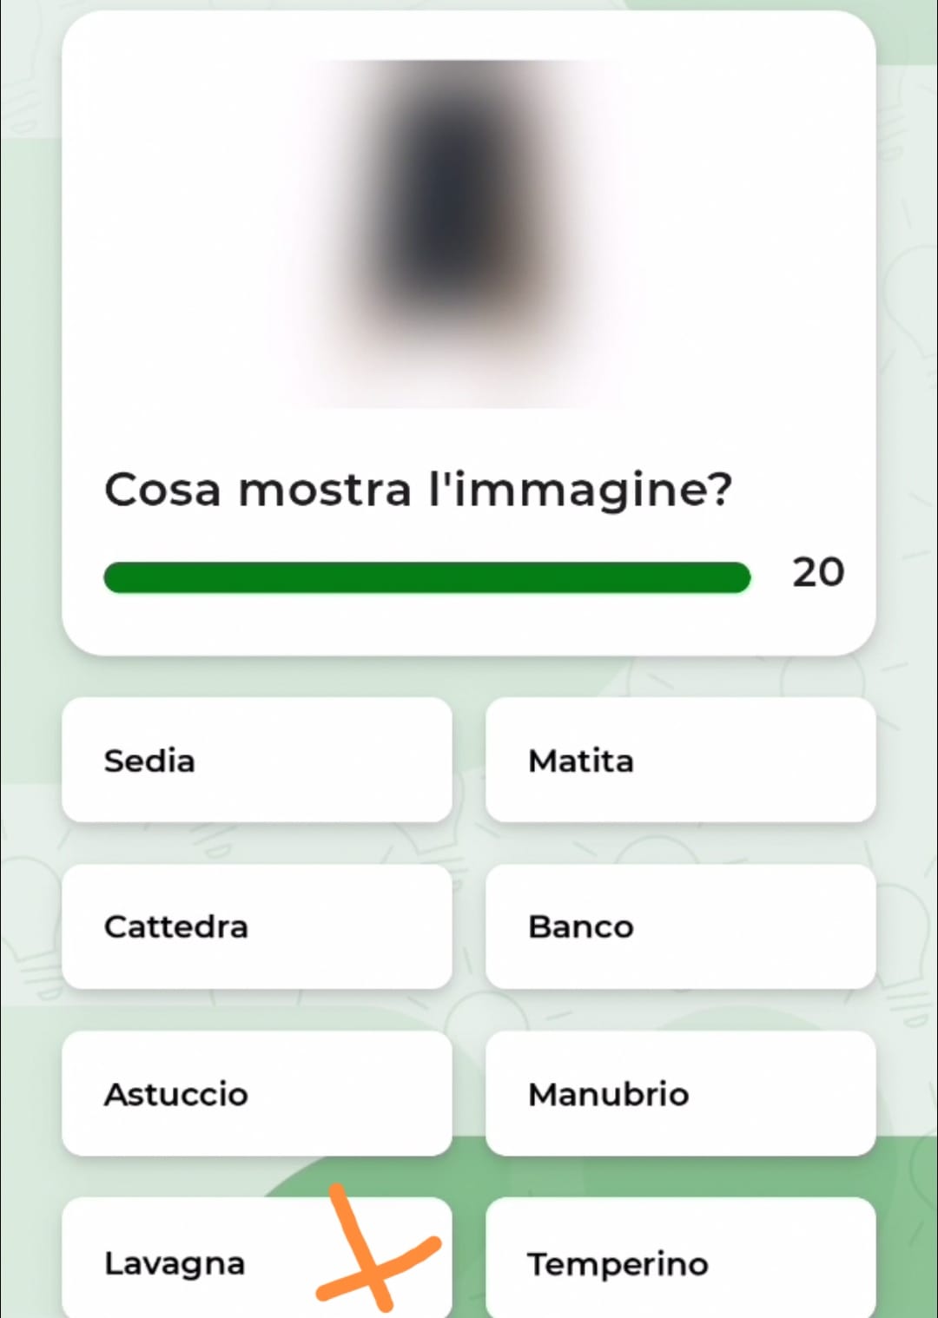Click the orange X mark on Lavagna
Screen dimensions: 938x1318
(x=376, y=1248)
